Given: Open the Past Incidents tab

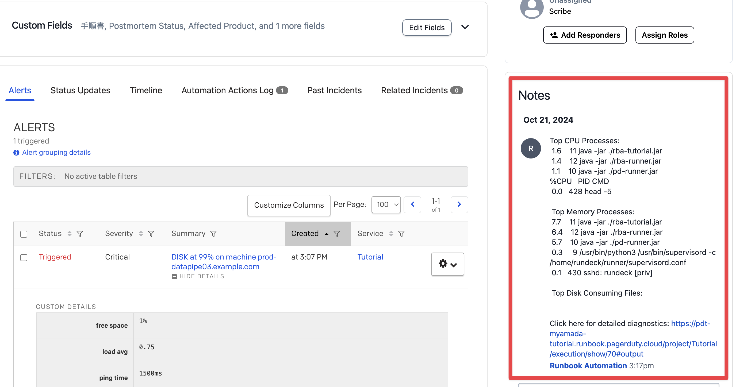Looking at the screenshot, I should click(334, 90).
